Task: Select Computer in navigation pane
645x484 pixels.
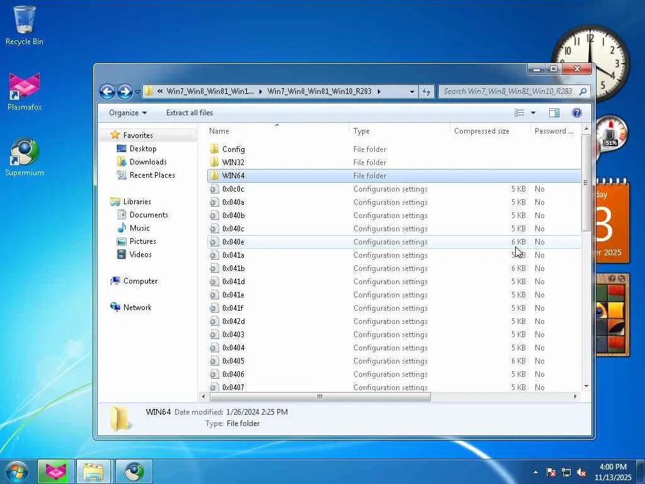Action: (140, 281)
